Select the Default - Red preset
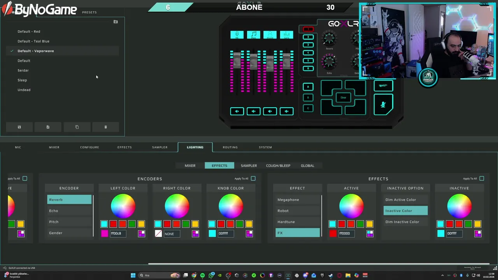Image resolution: width=498 pixels, height=280 pixels. pyautogui.click(x=62, y=31)
